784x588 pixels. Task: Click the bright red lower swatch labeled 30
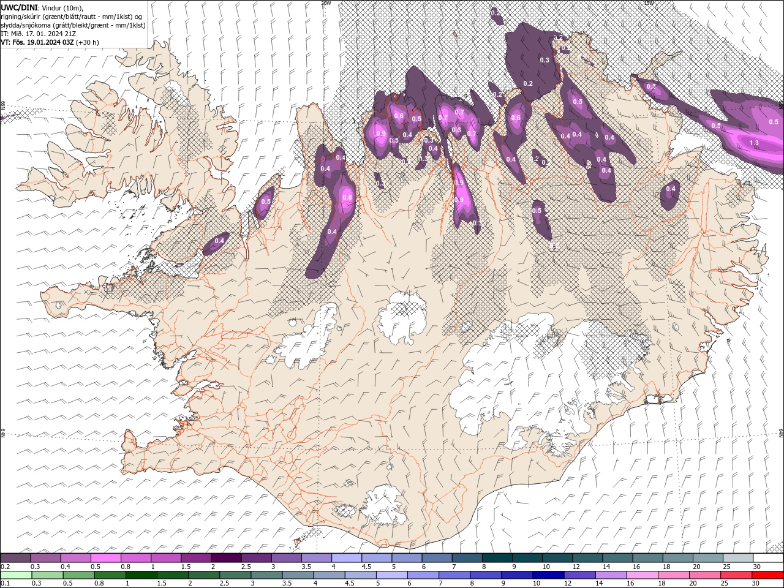point(768,575)
